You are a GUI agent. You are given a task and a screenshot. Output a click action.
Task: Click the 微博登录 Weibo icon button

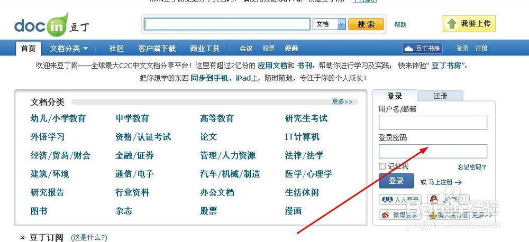coord(400,215)
